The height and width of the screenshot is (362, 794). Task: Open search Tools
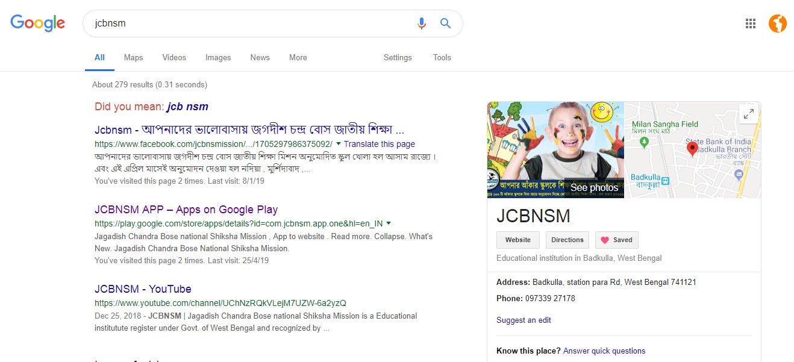[442, 58]
